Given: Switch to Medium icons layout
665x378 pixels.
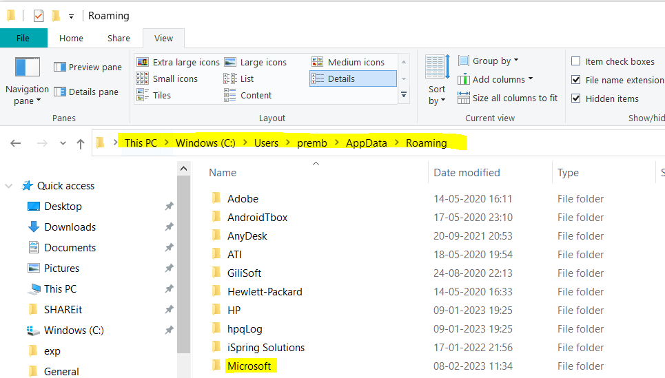Looking at the screenshot, I should point(348,62).
